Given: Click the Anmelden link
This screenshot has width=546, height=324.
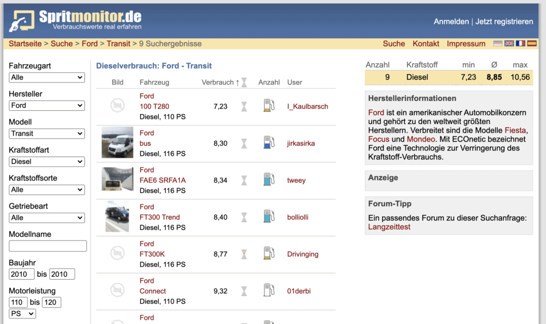Looking at the screenshot, I should 451,21.
